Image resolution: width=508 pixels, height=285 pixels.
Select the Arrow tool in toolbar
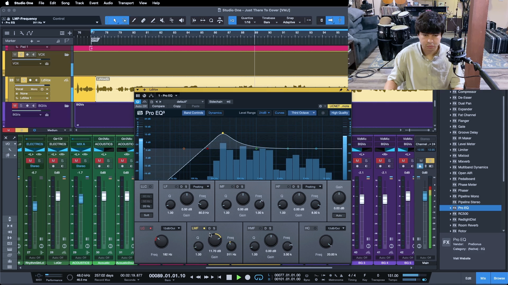coord(115,20)
